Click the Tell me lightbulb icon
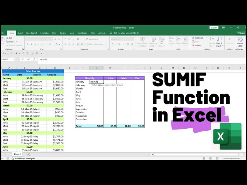The width and height of the screenshot is (247, 185). (111, 33)
